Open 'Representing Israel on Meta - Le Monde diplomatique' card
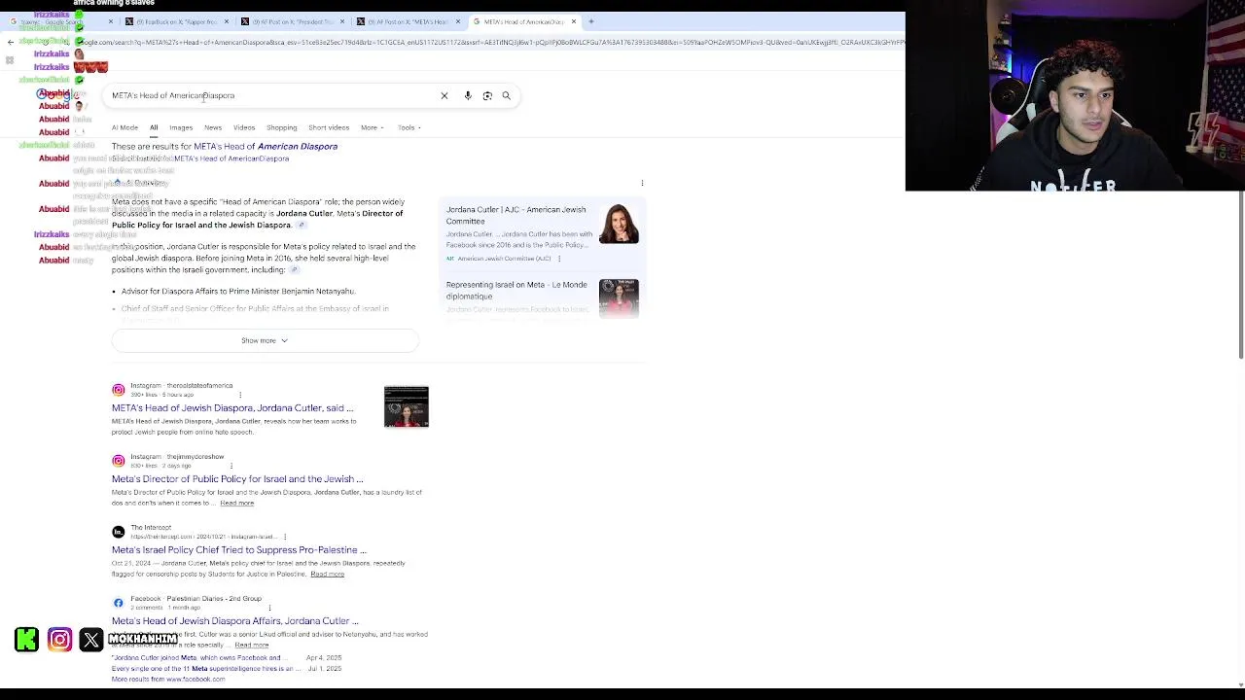The height and width of the screenshot is (700, 1245). [x=516, y=291]
